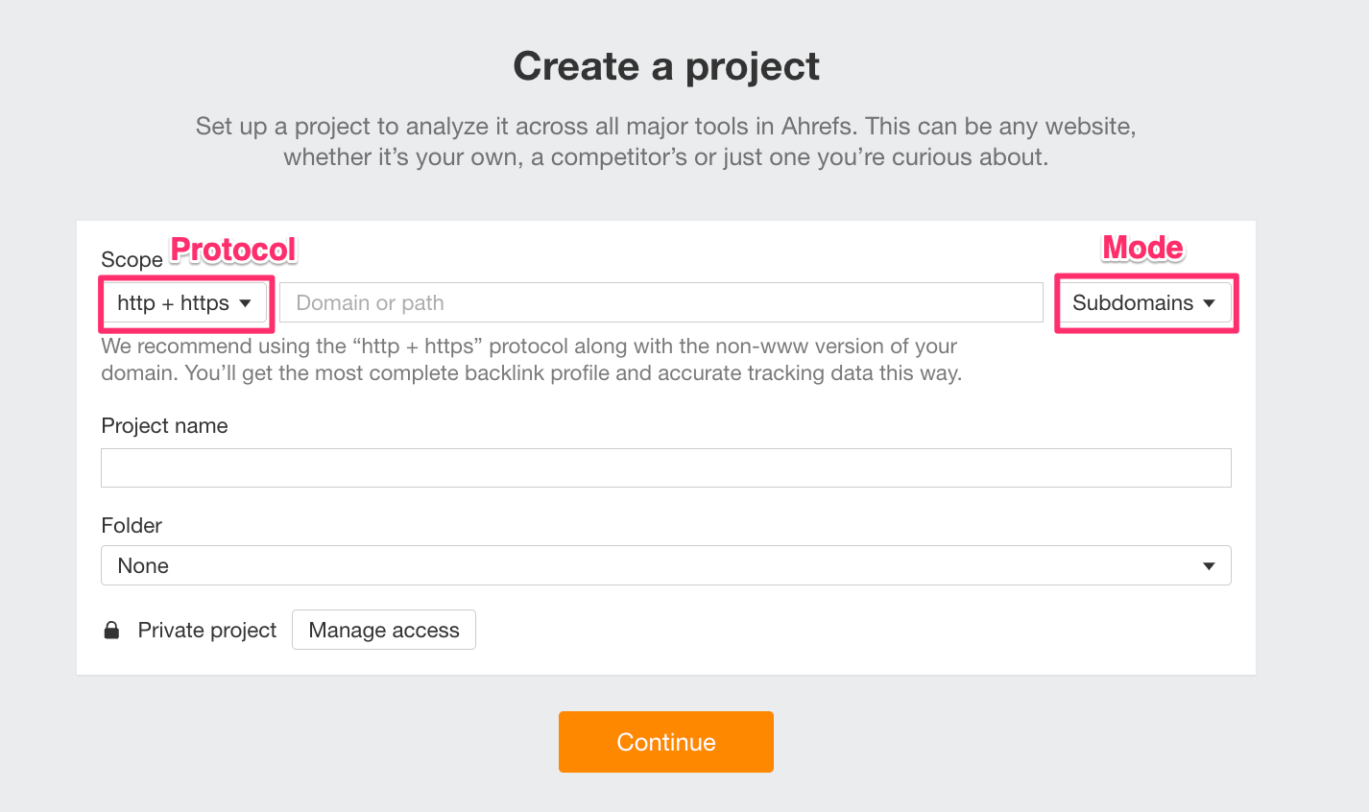Click the pink "Mode" annotation label
1369x812 pixels.
[x=1142, y=248]
